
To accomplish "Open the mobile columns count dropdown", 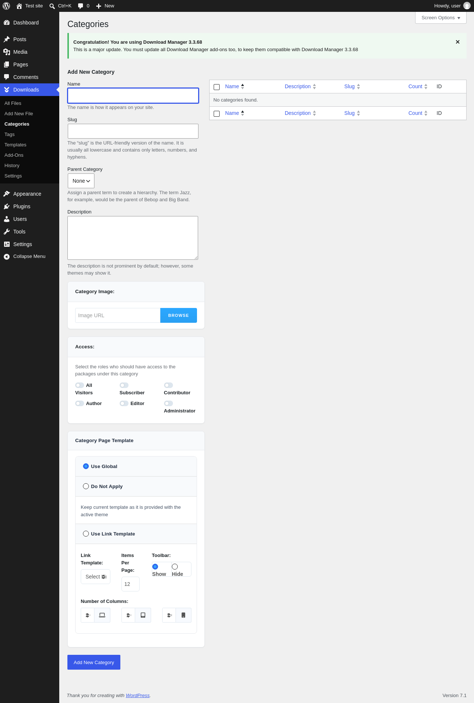I will tap(169, 615).
